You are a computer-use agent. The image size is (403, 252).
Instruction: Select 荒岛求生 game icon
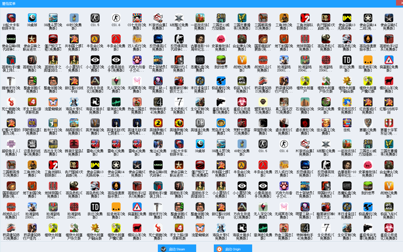(221, 123)
